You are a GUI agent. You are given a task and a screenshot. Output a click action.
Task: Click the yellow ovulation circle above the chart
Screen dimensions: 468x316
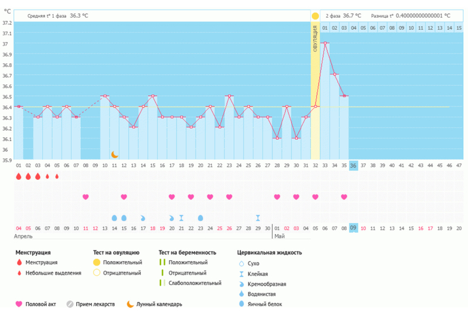[x=315, y=15]
